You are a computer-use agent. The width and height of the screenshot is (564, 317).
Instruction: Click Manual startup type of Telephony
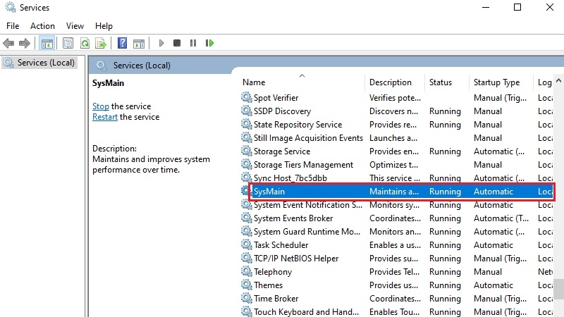pos(487,272)
